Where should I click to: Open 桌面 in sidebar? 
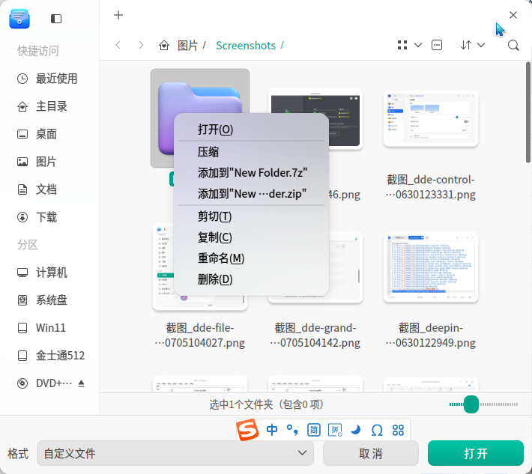tap(49, 134)
